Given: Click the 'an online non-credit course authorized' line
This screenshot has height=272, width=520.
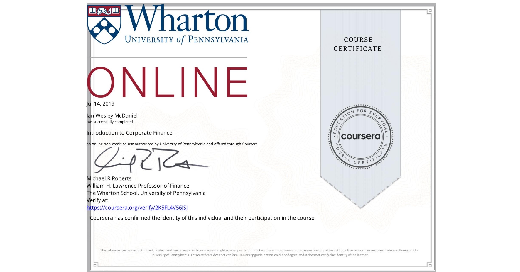Looking at the screenshot, I should pyautogui.click(x=172, y=144).
